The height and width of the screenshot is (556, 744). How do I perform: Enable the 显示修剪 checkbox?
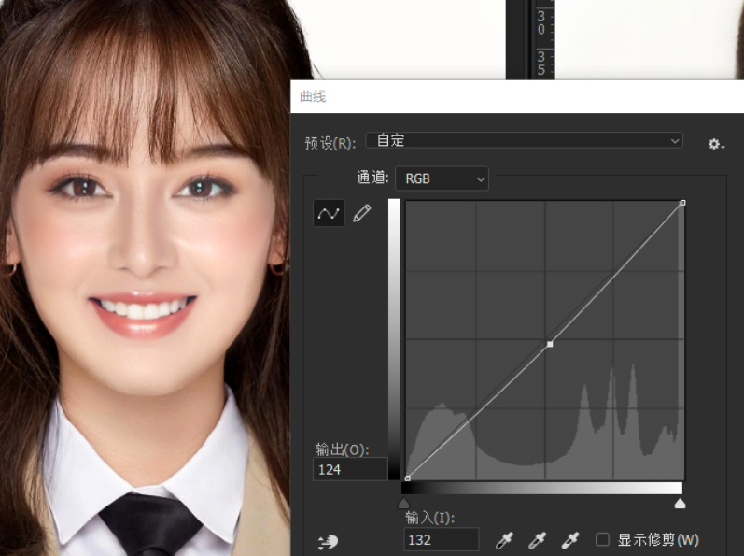(602, 539)
